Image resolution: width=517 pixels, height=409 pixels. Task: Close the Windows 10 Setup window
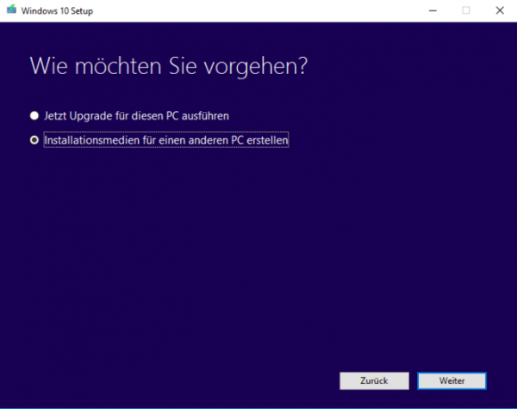coord(500,10)
